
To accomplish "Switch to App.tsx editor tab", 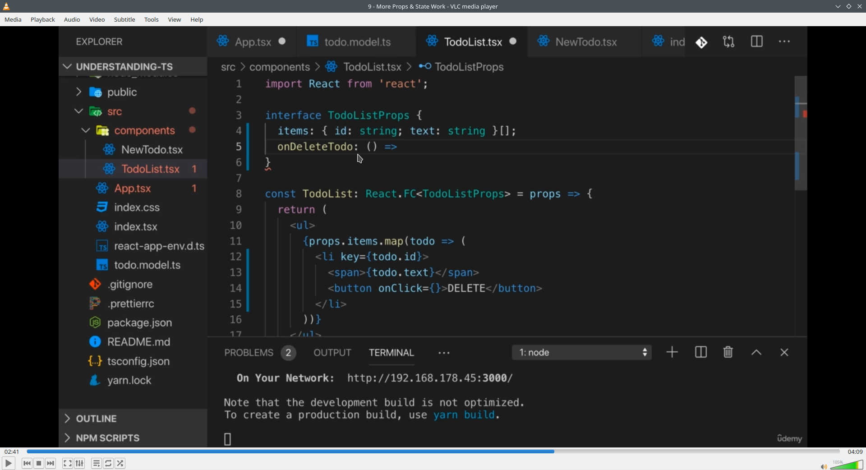I will pyautogui.click(x=251, y=41).
